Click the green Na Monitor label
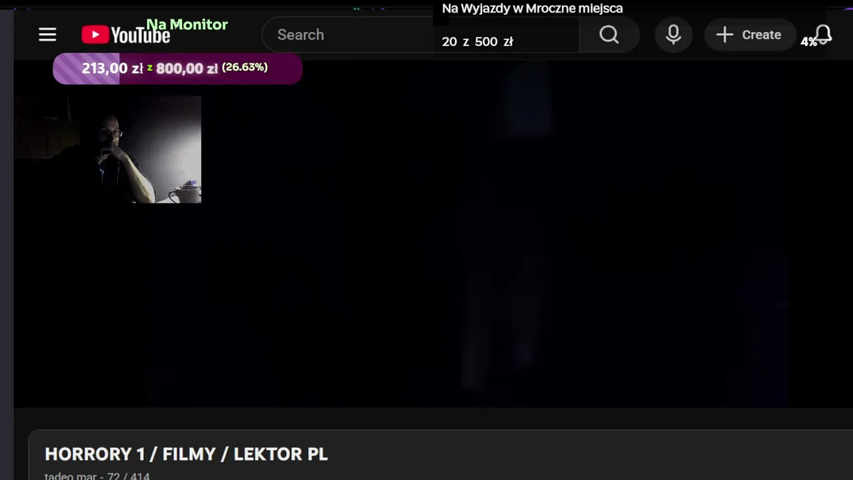 187,25
